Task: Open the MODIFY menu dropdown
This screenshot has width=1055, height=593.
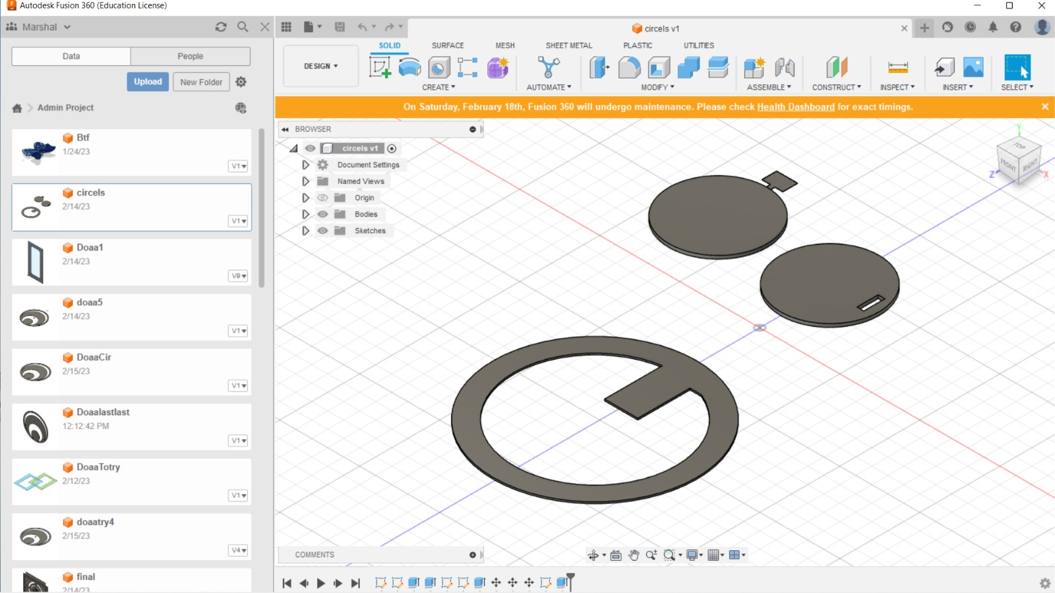Action: click(657, 87)
